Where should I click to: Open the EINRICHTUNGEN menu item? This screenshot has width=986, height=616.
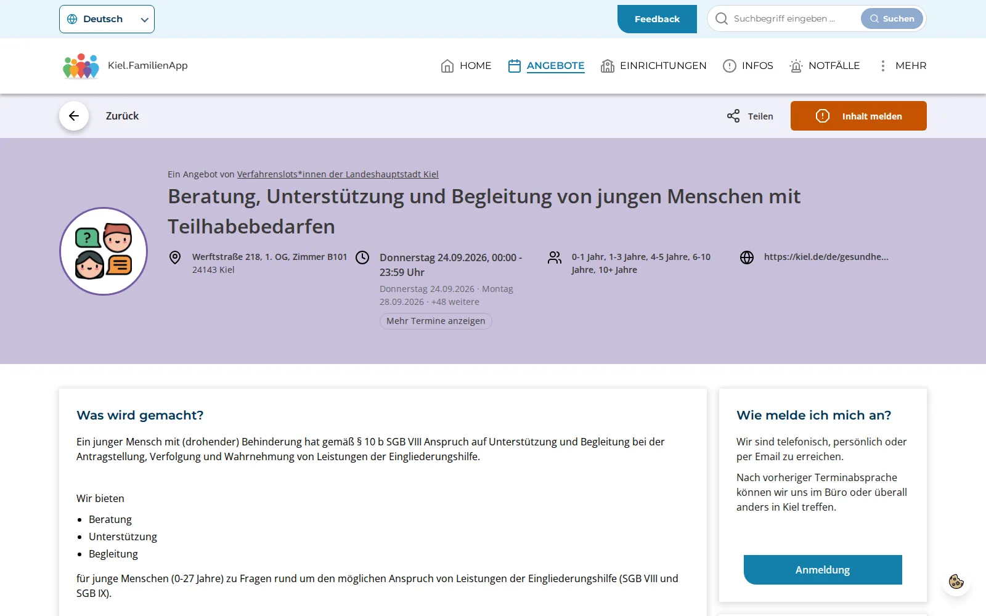[653, 66]
